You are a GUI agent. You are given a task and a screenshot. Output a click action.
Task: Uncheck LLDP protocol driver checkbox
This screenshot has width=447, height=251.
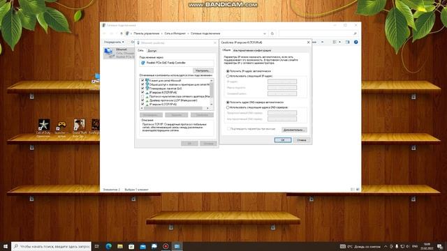(x=142, y=100)
